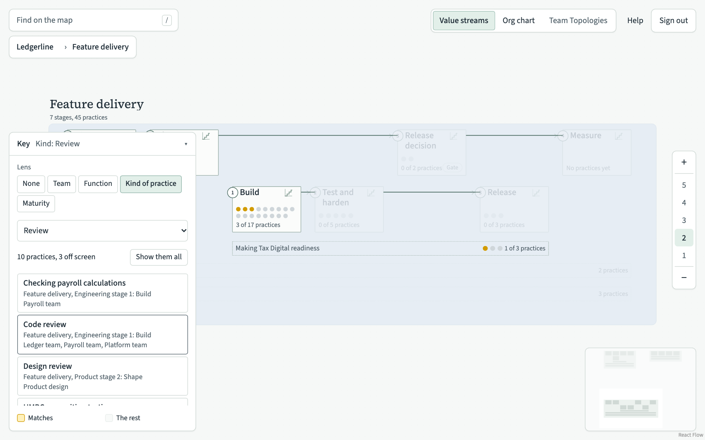This screenshot has width=705, height=440.
Task: Click stage number 1 circle on Build
Action: pyautogui.click(x=232, y=192)
